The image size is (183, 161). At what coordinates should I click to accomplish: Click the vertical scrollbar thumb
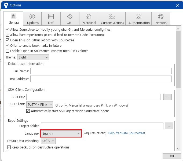pos(178,59)
